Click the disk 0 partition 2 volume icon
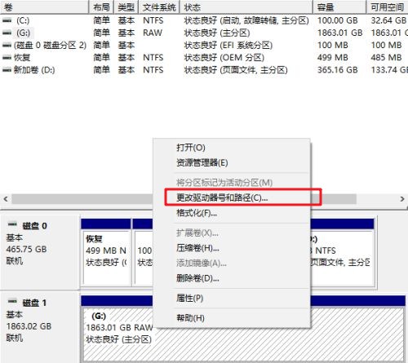Screen dimensions: 408x363 coord(7,45)
